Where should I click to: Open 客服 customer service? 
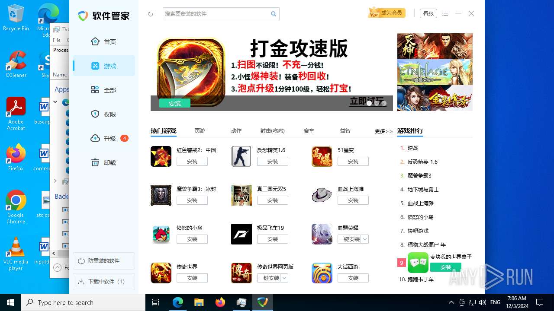pyautogui.click(x=428, y=13)
